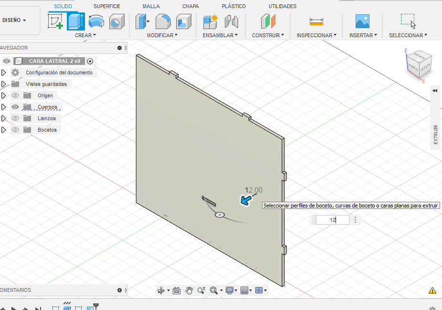This screenshot has width=442, height=310.
Task: Click the yellow warning triangle icon
Action: (x=432, y=290)
